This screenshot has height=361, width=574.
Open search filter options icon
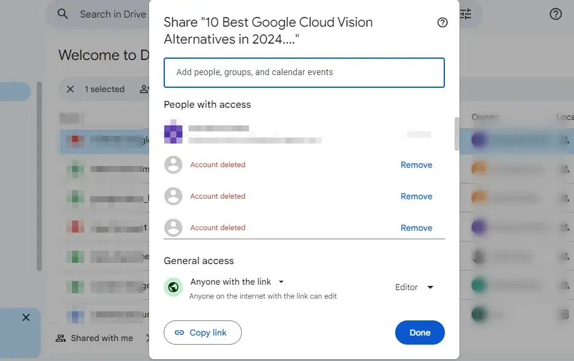coord(466,14)
